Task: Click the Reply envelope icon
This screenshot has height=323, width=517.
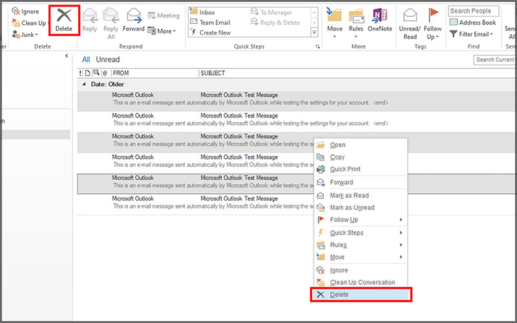Action: [x=90, y=16]
